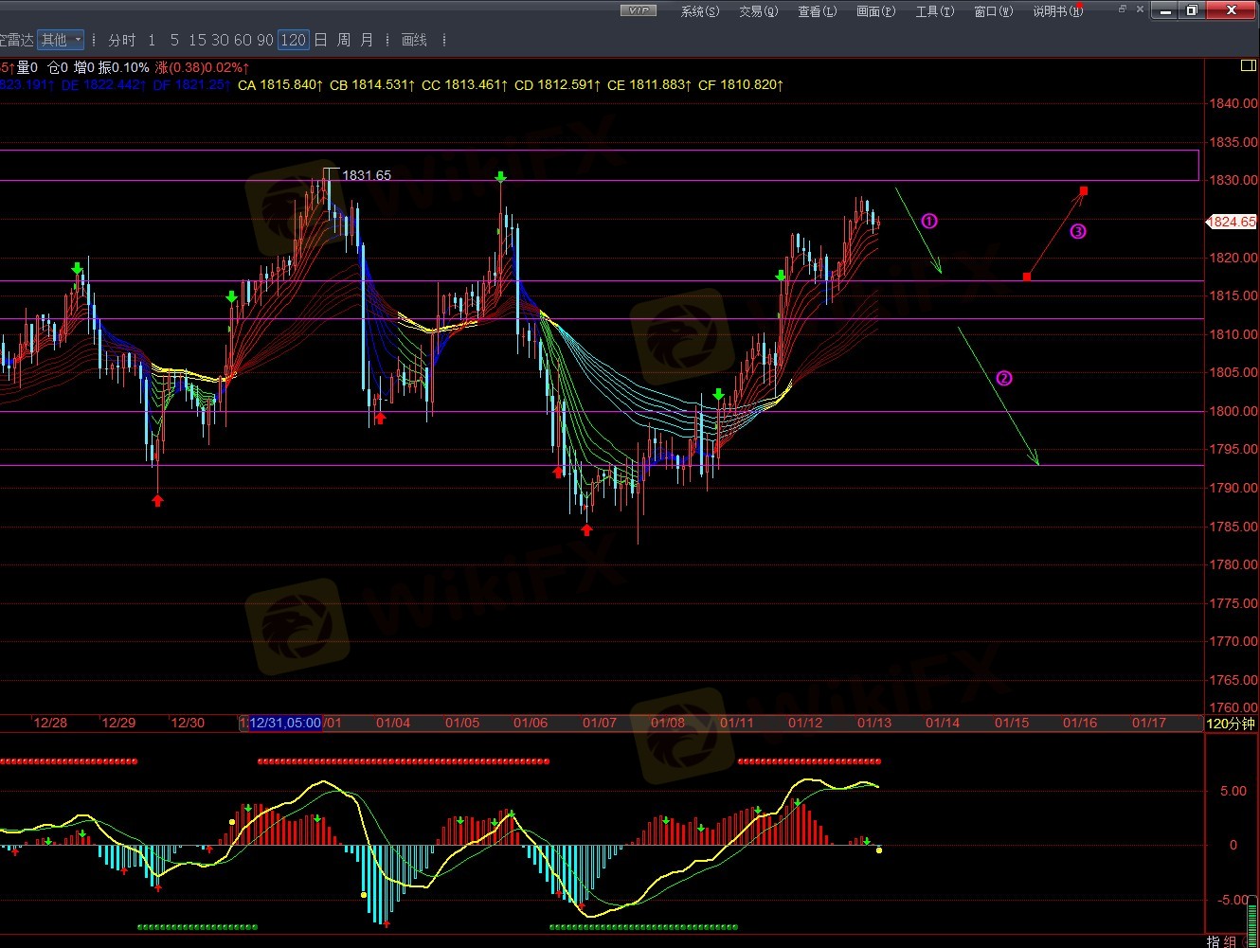Screen dimensions: 1260x948
Task: Select the 分时 intraday chart mode
Action: 121,40
